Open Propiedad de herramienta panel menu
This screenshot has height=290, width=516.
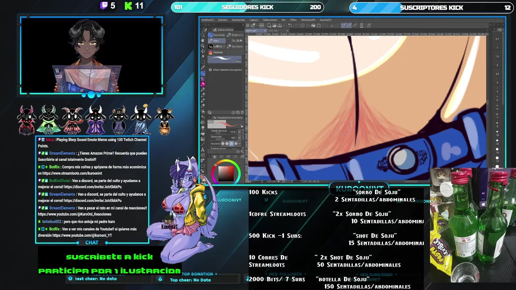click(209, 117)
